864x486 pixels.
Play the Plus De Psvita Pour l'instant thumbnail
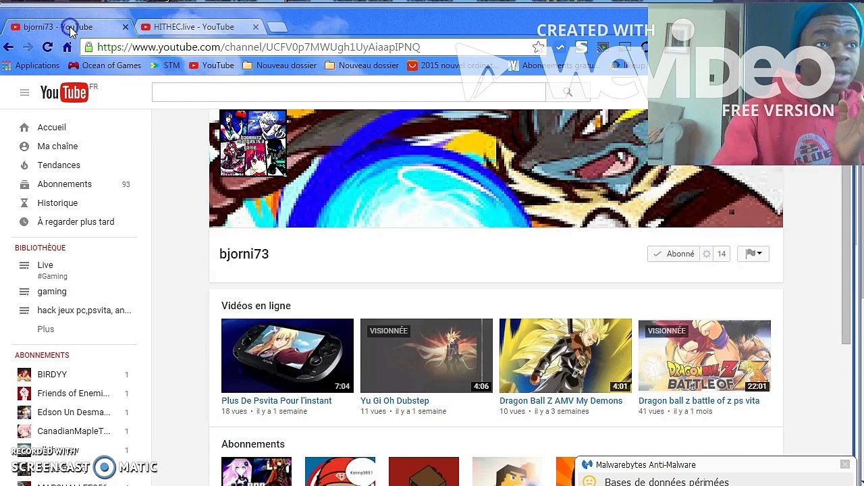[x=288, y=356]
